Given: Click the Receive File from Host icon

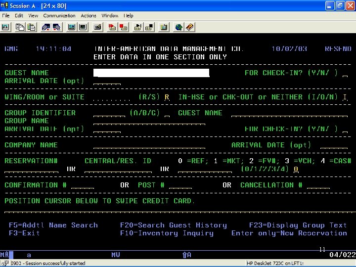Looking at the screenshot, I should [57, 27].
